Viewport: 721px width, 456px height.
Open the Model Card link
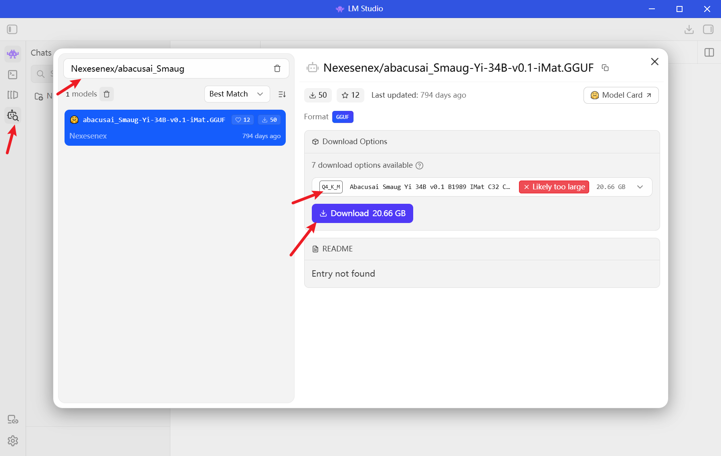(621, 95)
